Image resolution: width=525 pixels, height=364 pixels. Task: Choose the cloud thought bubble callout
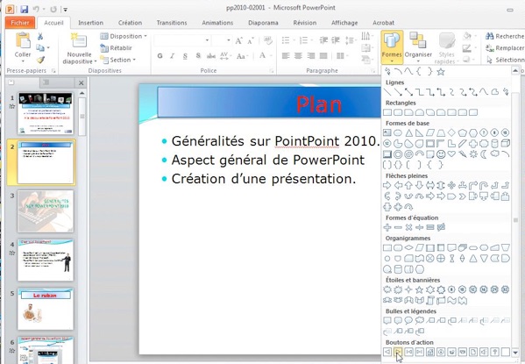pyautogui.click(x=419, y=321)
